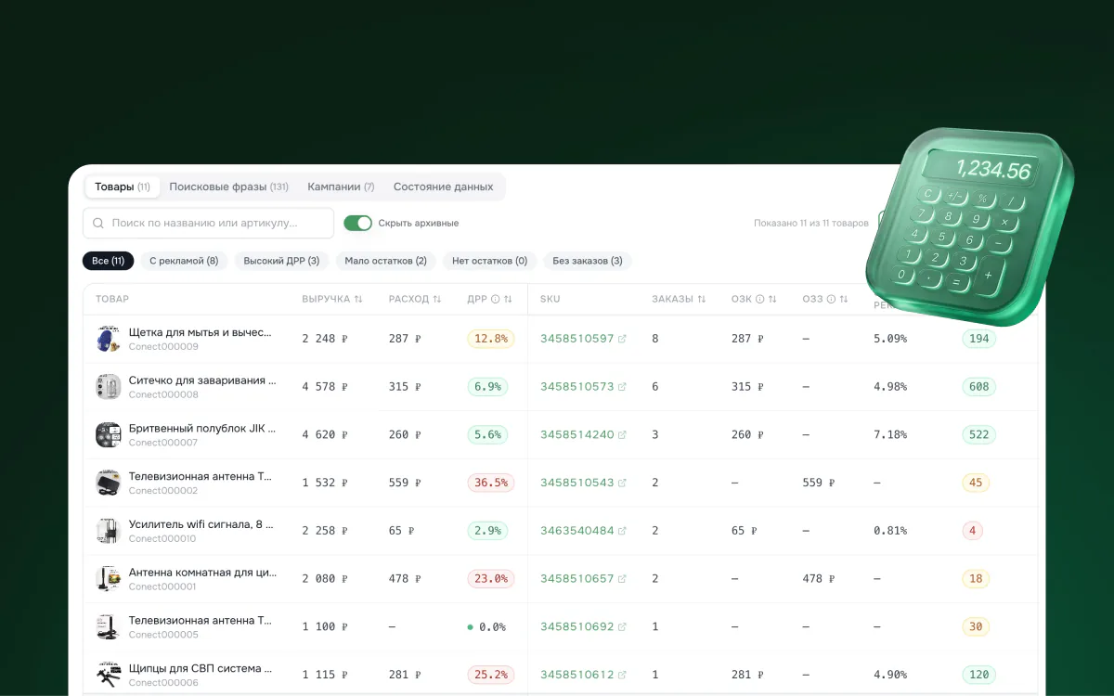The width and height of the screenshot is (1114, 696).
Task: Click search field Поиск по названию или артикулу
Action: pyautogui.click(x=208, y=223)
